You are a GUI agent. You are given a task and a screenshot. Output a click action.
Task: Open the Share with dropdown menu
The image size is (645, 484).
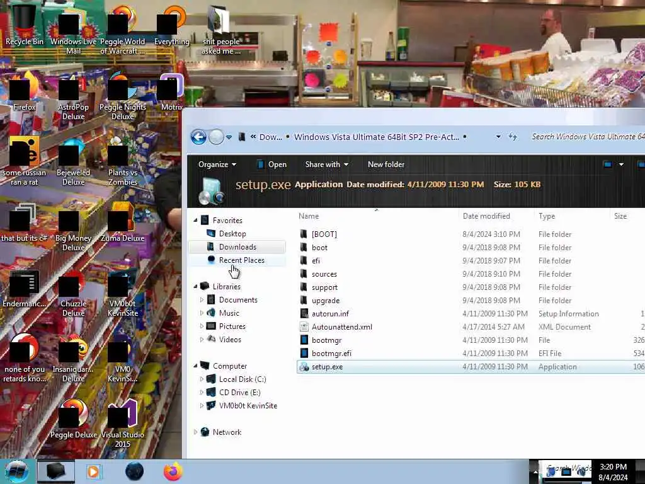coord(327,164)
